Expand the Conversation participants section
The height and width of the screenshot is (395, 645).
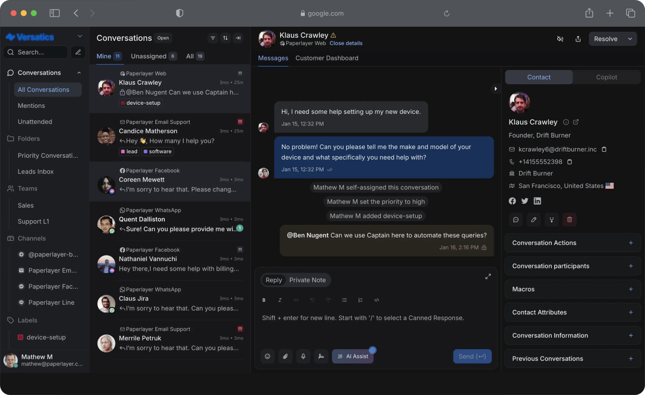click(572, 266)
